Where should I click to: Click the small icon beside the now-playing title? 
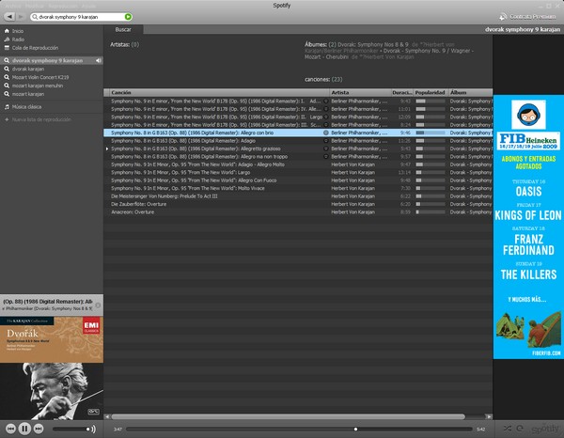[98, 305]
